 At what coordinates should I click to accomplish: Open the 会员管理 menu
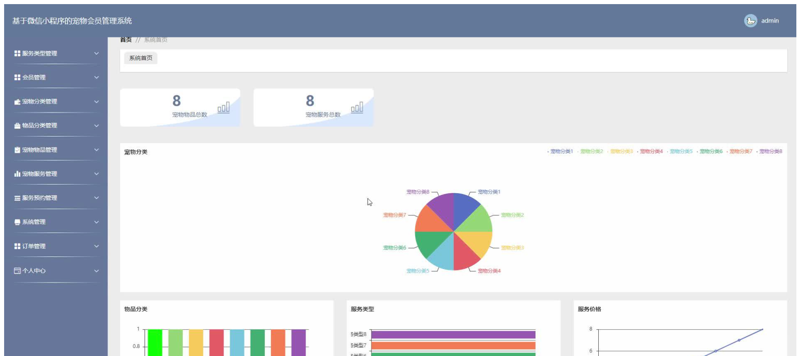(56, 77)
